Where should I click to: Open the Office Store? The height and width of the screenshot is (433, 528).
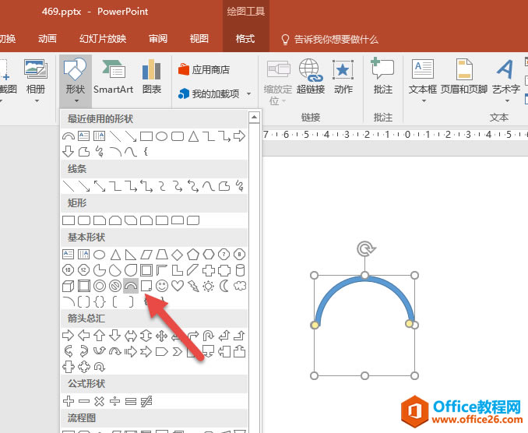coord(204,69)
